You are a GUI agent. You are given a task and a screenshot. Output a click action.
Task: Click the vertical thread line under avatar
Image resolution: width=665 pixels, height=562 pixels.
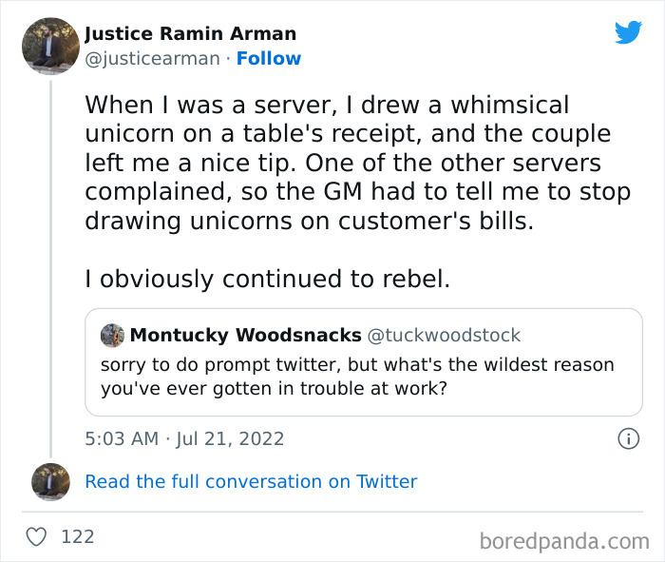(x=50, y=266)
